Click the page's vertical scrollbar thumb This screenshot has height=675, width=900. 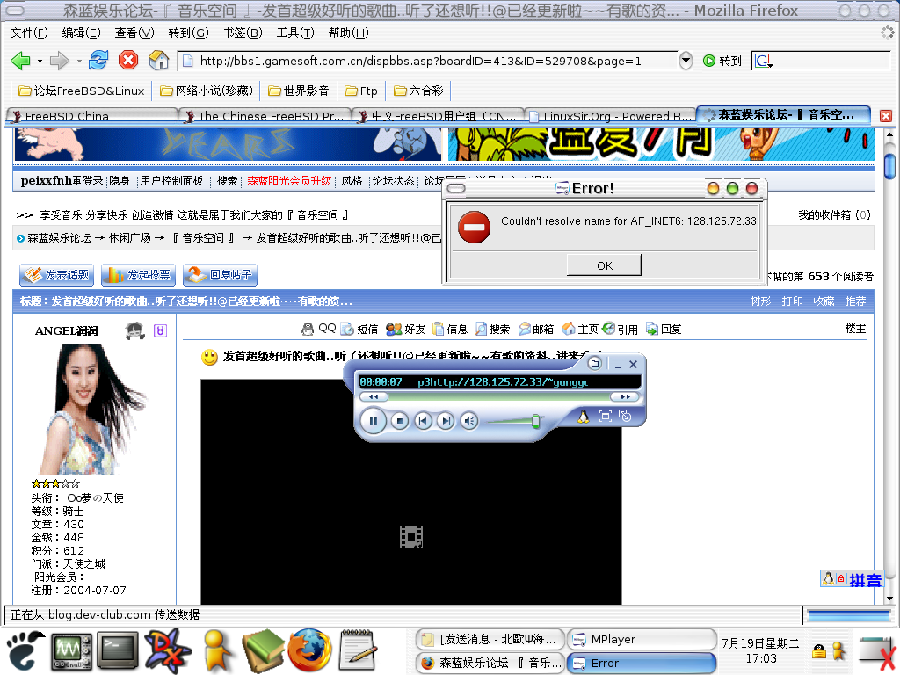click(889, 164)
